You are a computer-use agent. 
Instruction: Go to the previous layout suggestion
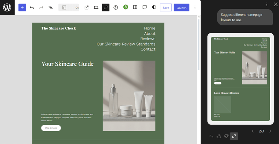point(253,131)
